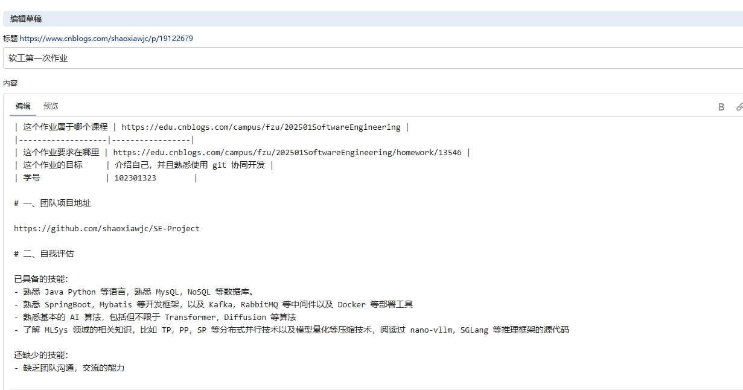The width and height of the screenshot is (743, 390).
Task: Click the 编辑草稿 header bar
Action: 373,19
